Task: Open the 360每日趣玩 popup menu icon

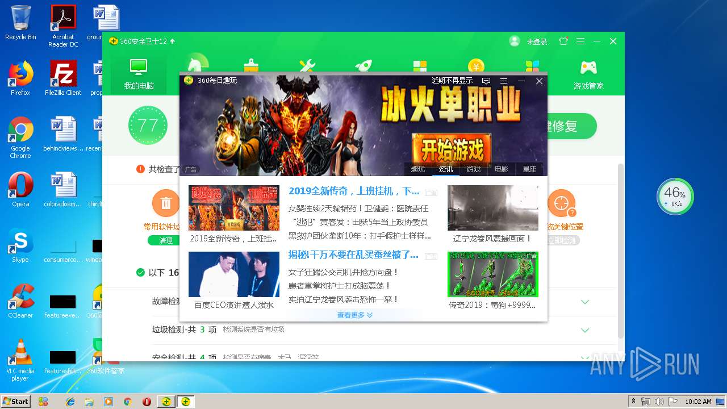Action: click(x=504, y=81)
